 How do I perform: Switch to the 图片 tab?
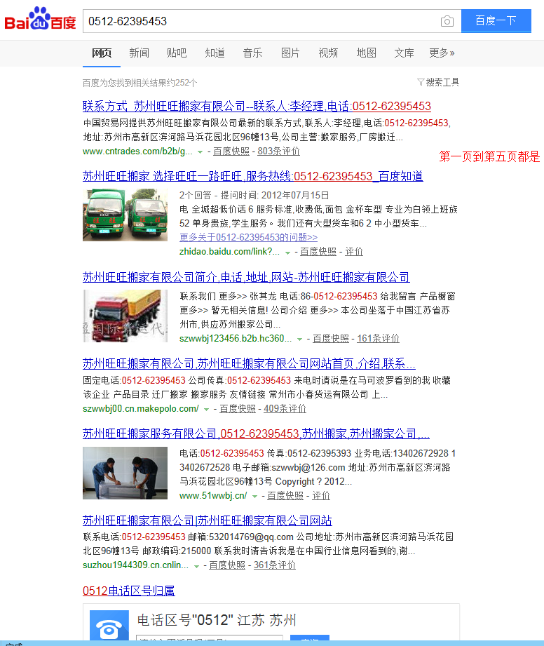point(290,53)
